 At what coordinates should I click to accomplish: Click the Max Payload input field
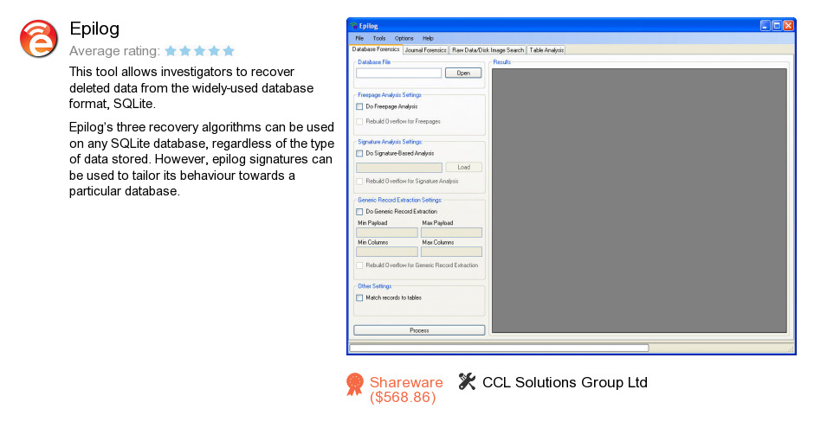coord(451,233)
